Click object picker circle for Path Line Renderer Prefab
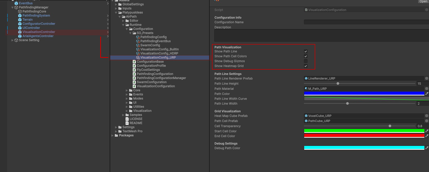The width and height of the screenshot is (429, 172). (x=426, y=79)
